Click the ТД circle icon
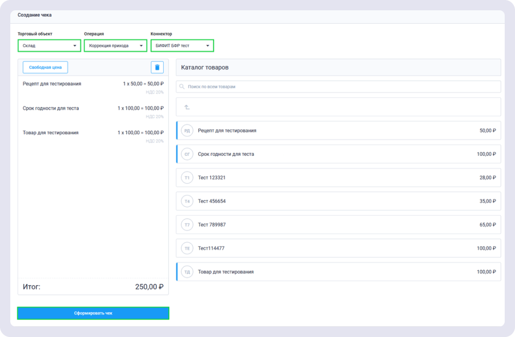The height and width of the screenshot is (337, 515). pos(187,272)
